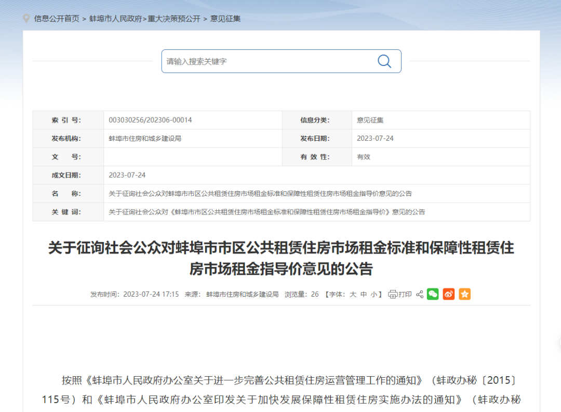561x412 pixels.
Task: Click the 发布时间: 2023-07-24 17:15 text
Action: [135, 294]
